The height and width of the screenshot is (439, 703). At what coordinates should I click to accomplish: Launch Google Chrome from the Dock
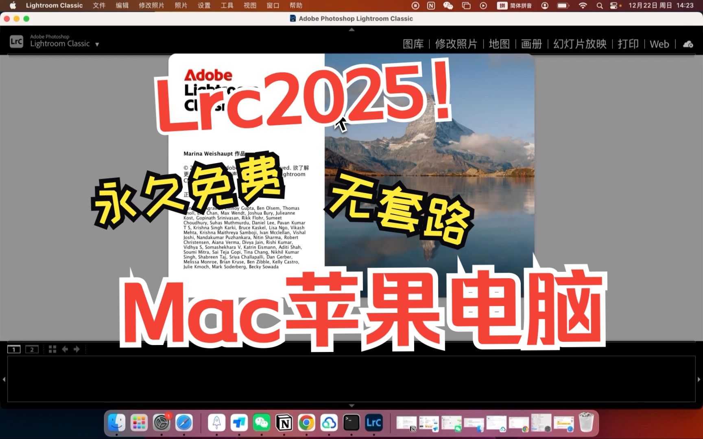pyautogui.click(x=306, y=423)
